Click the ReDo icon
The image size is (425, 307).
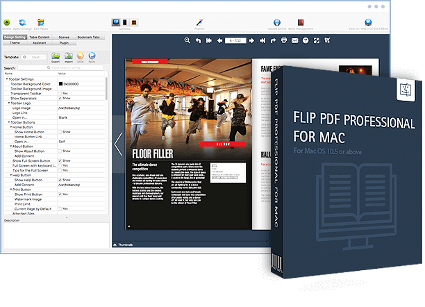[x=92, y=56]
